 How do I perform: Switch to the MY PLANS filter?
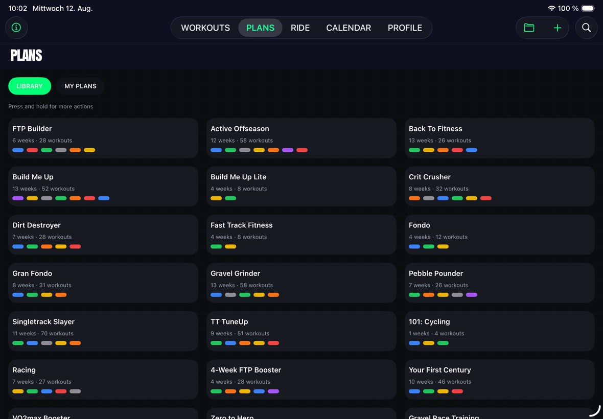pyautogui.click(x=80, y=86)
